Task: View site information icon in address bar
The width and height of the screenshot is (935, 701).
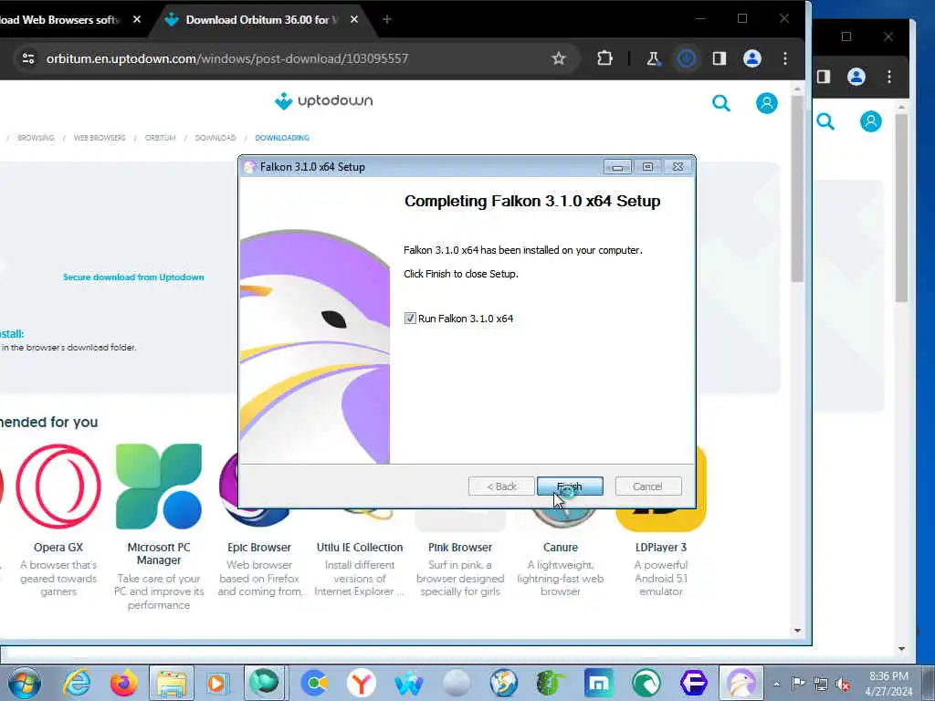Action: [x=28, y=58]
